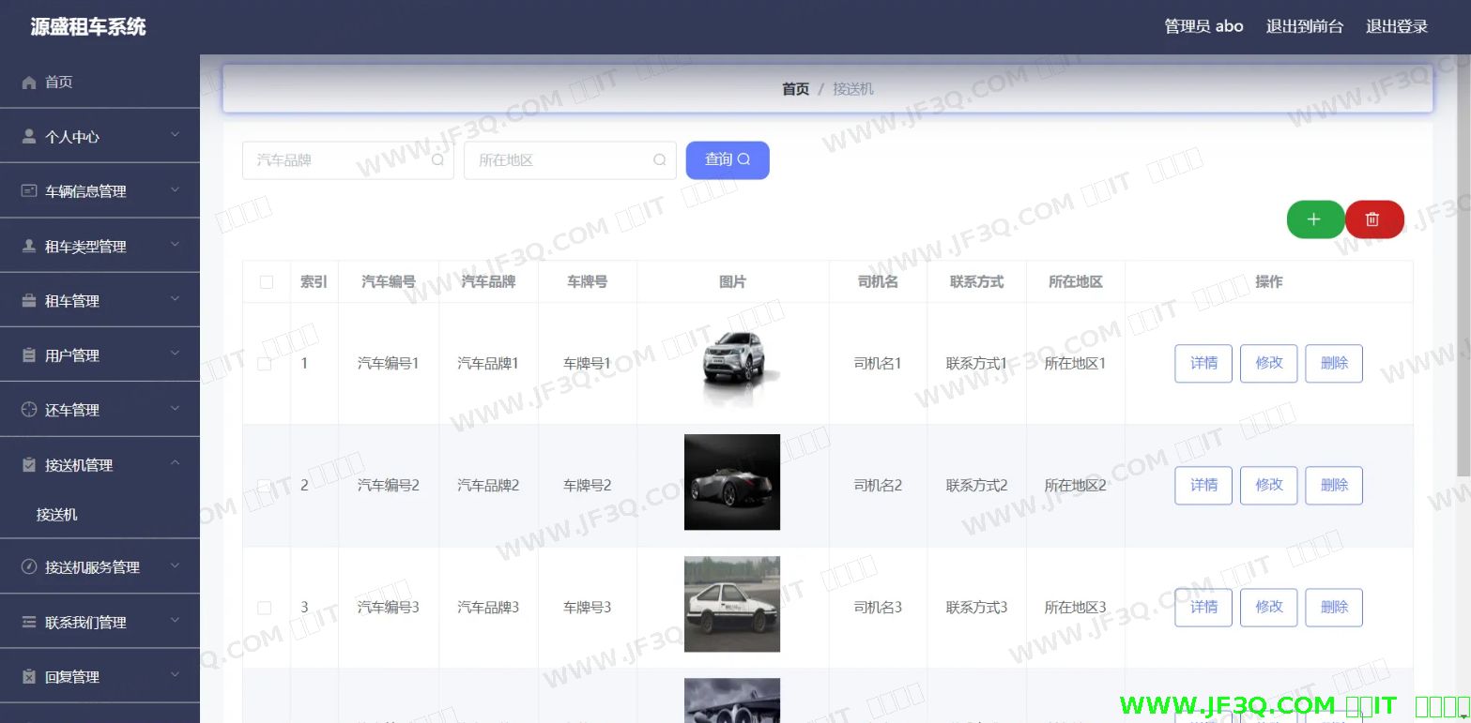Click the green plus add button
1471x723 pixels.
point(1314,219)
